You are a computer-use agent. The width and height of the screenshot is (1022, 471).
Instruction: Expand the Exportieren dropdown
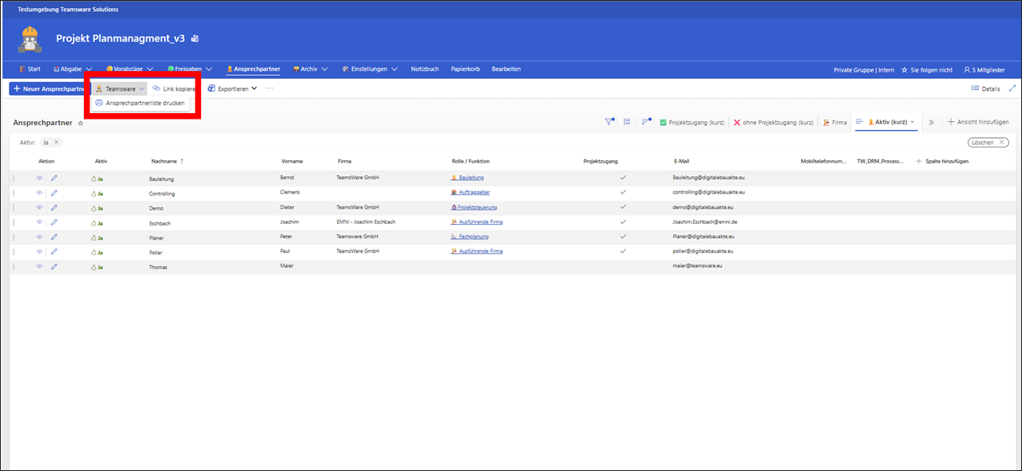(232, 88)
